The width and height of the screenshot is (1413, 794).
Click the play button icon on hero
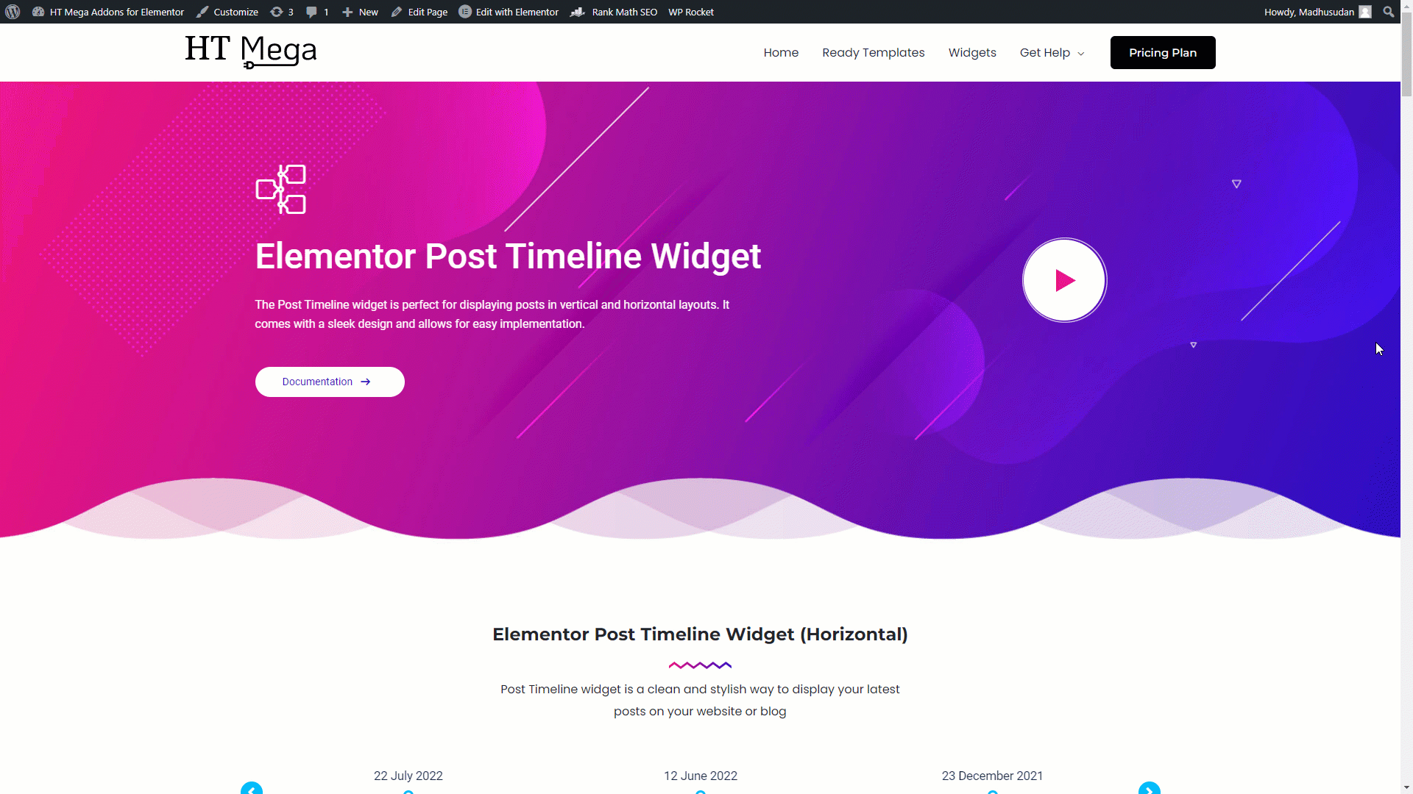click(1063, 280)
